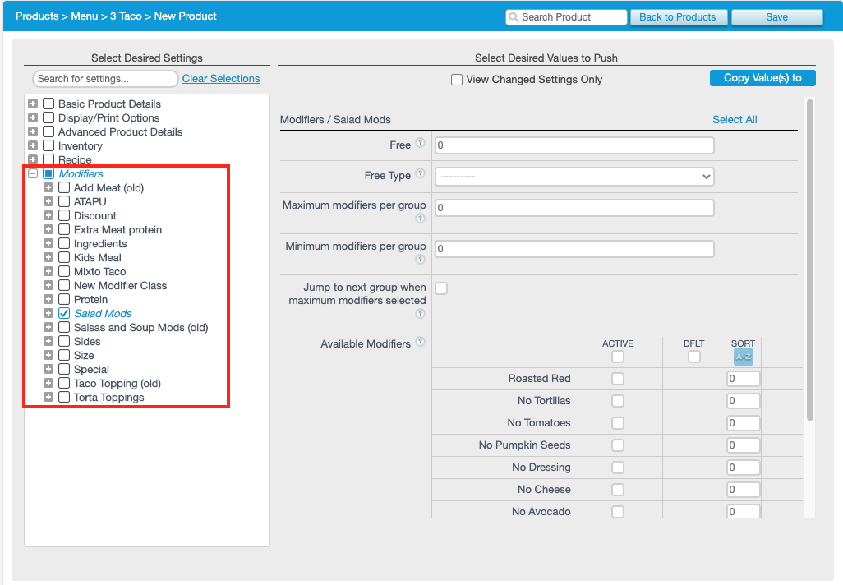Expand the ATAPU modifier node
The width and height of the screenshot is (843, 585).
point(48,201)
